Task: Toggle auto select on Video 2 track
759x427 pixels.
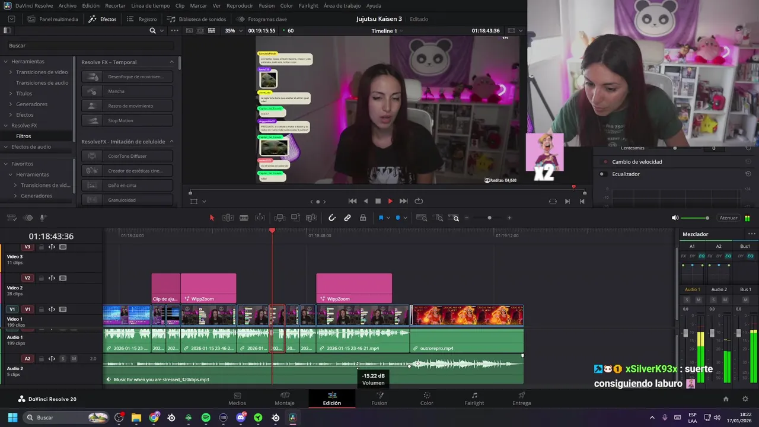Action: click(x=52, y=278)
